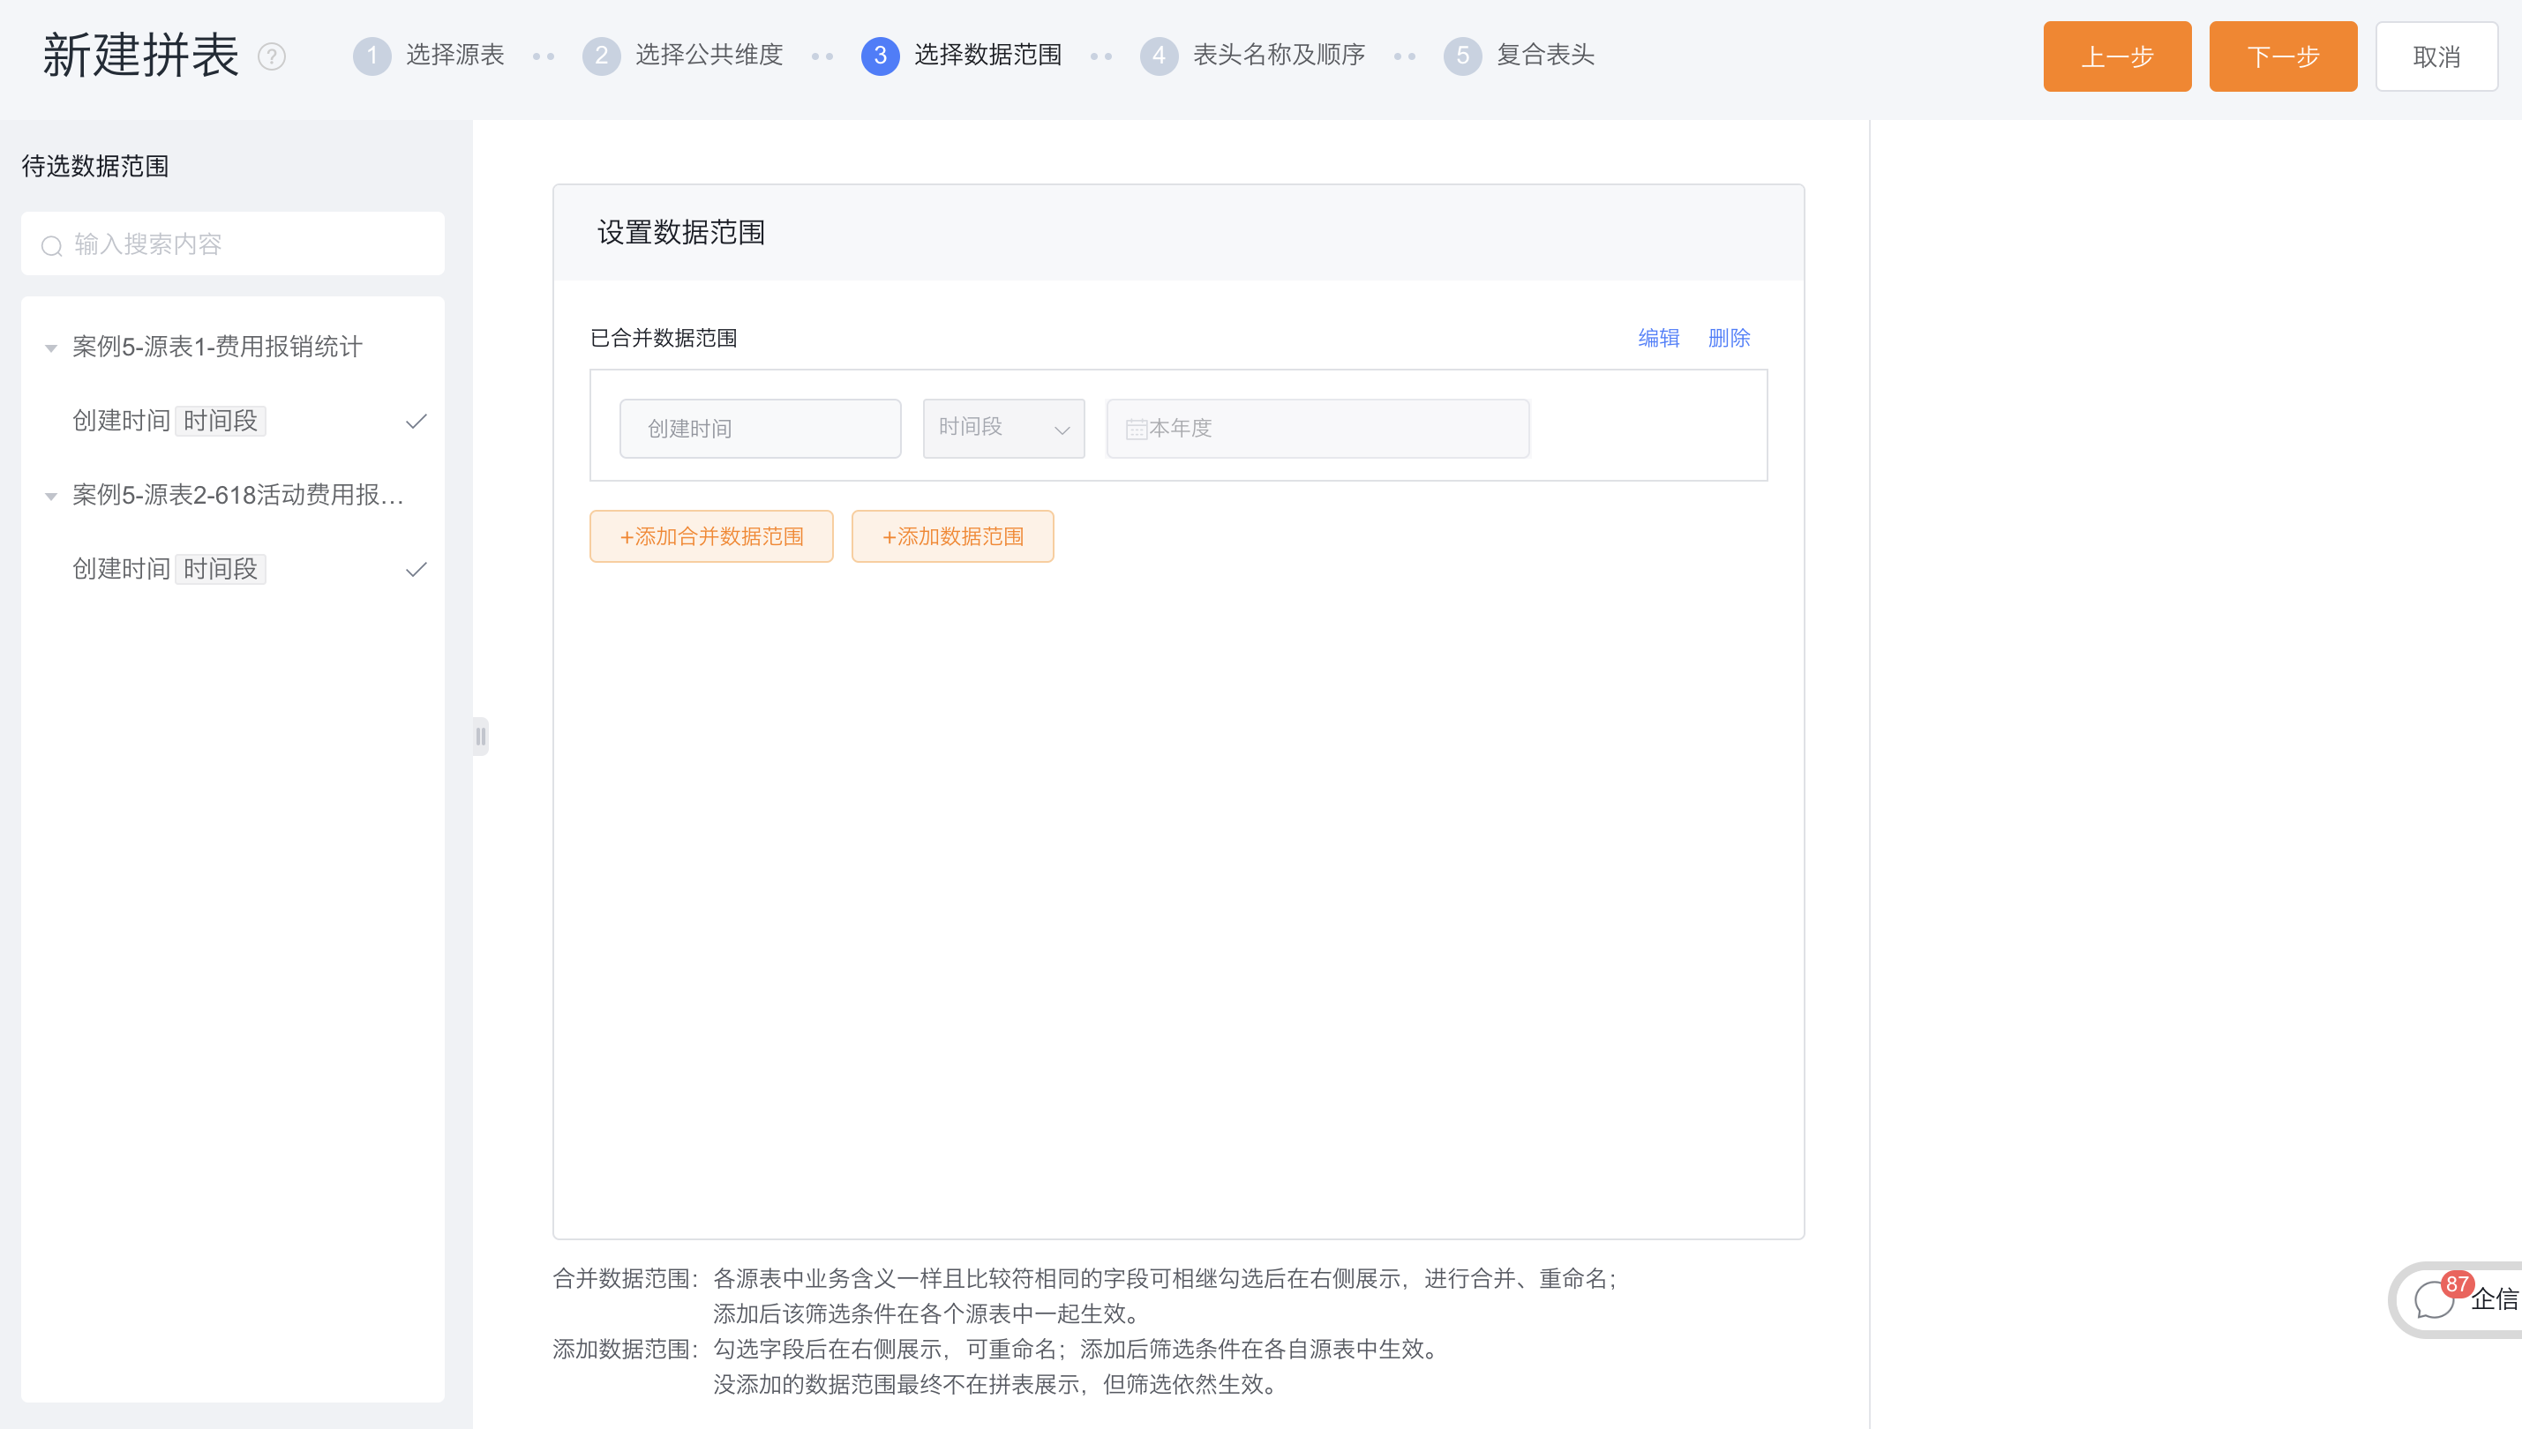The width and height of the screenshot is (2522, 1429).
Task: Click the 设置数据范围 panel header
Action: click(x=1178, y=233)
